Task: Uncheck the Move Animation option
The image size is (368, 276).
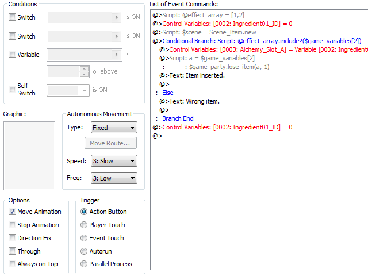Action: coord(13,212)
